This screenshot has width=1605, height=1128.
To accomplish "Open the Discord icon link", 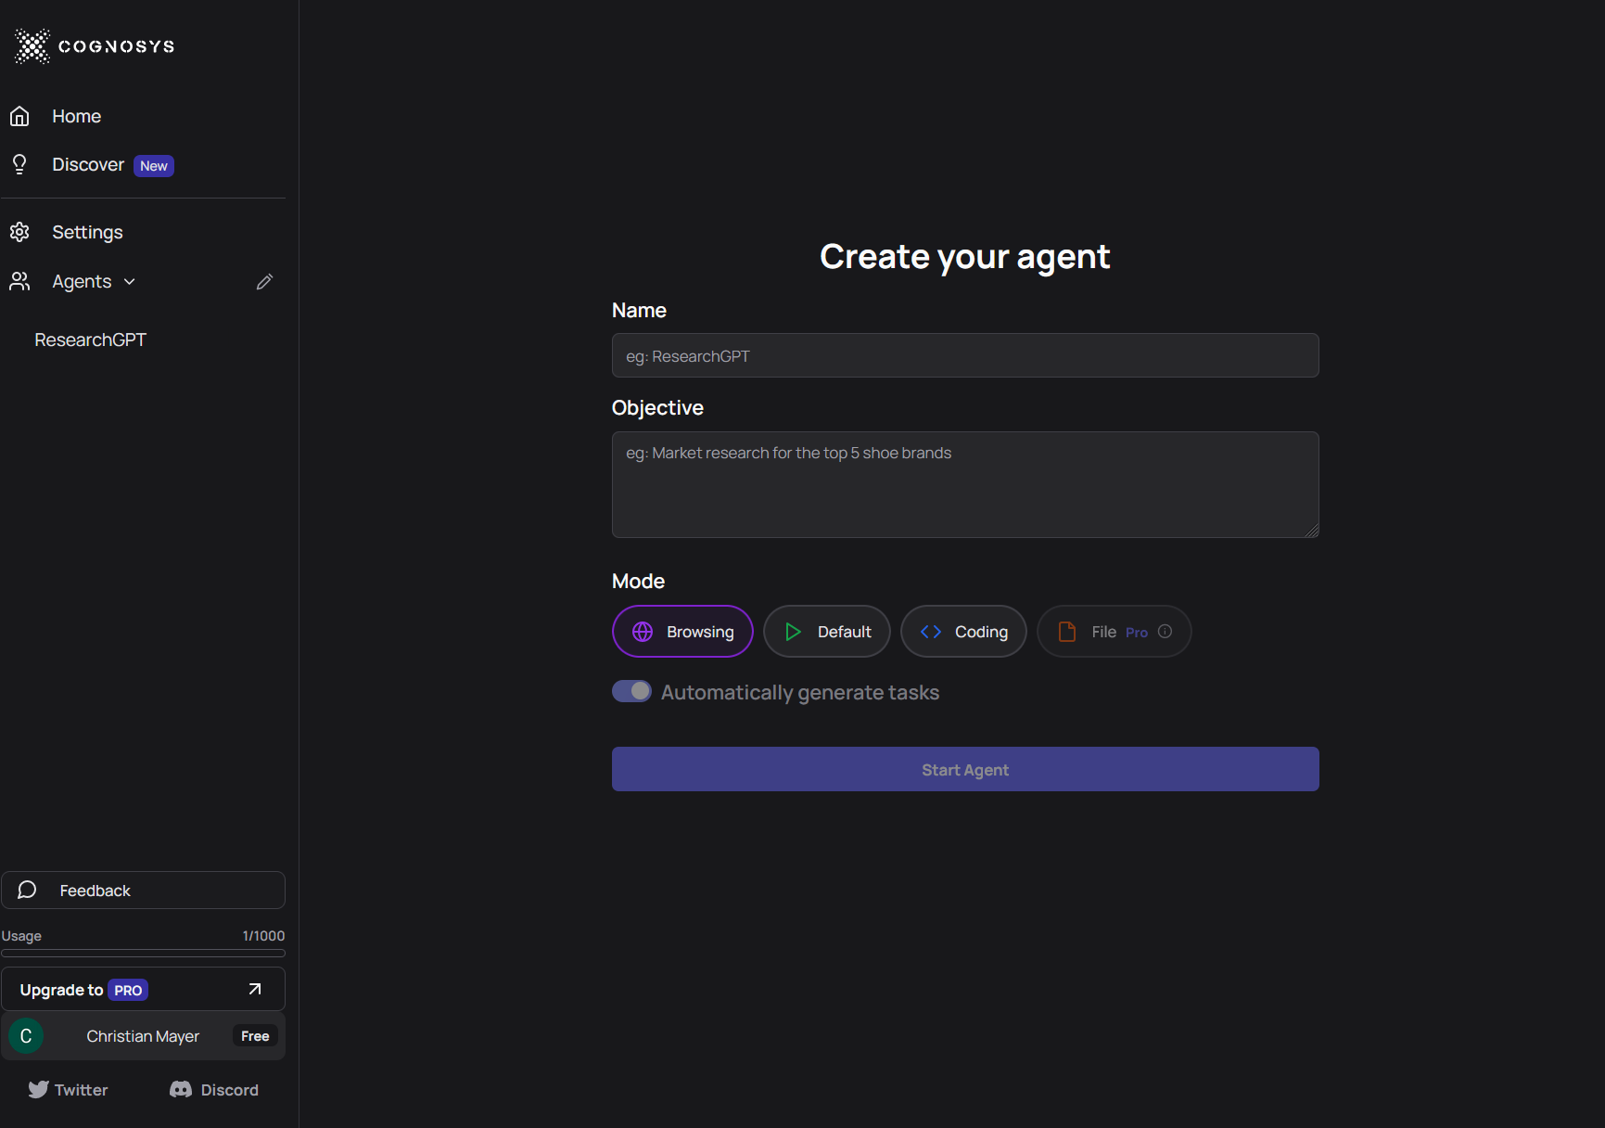I will coord(181,1090).
